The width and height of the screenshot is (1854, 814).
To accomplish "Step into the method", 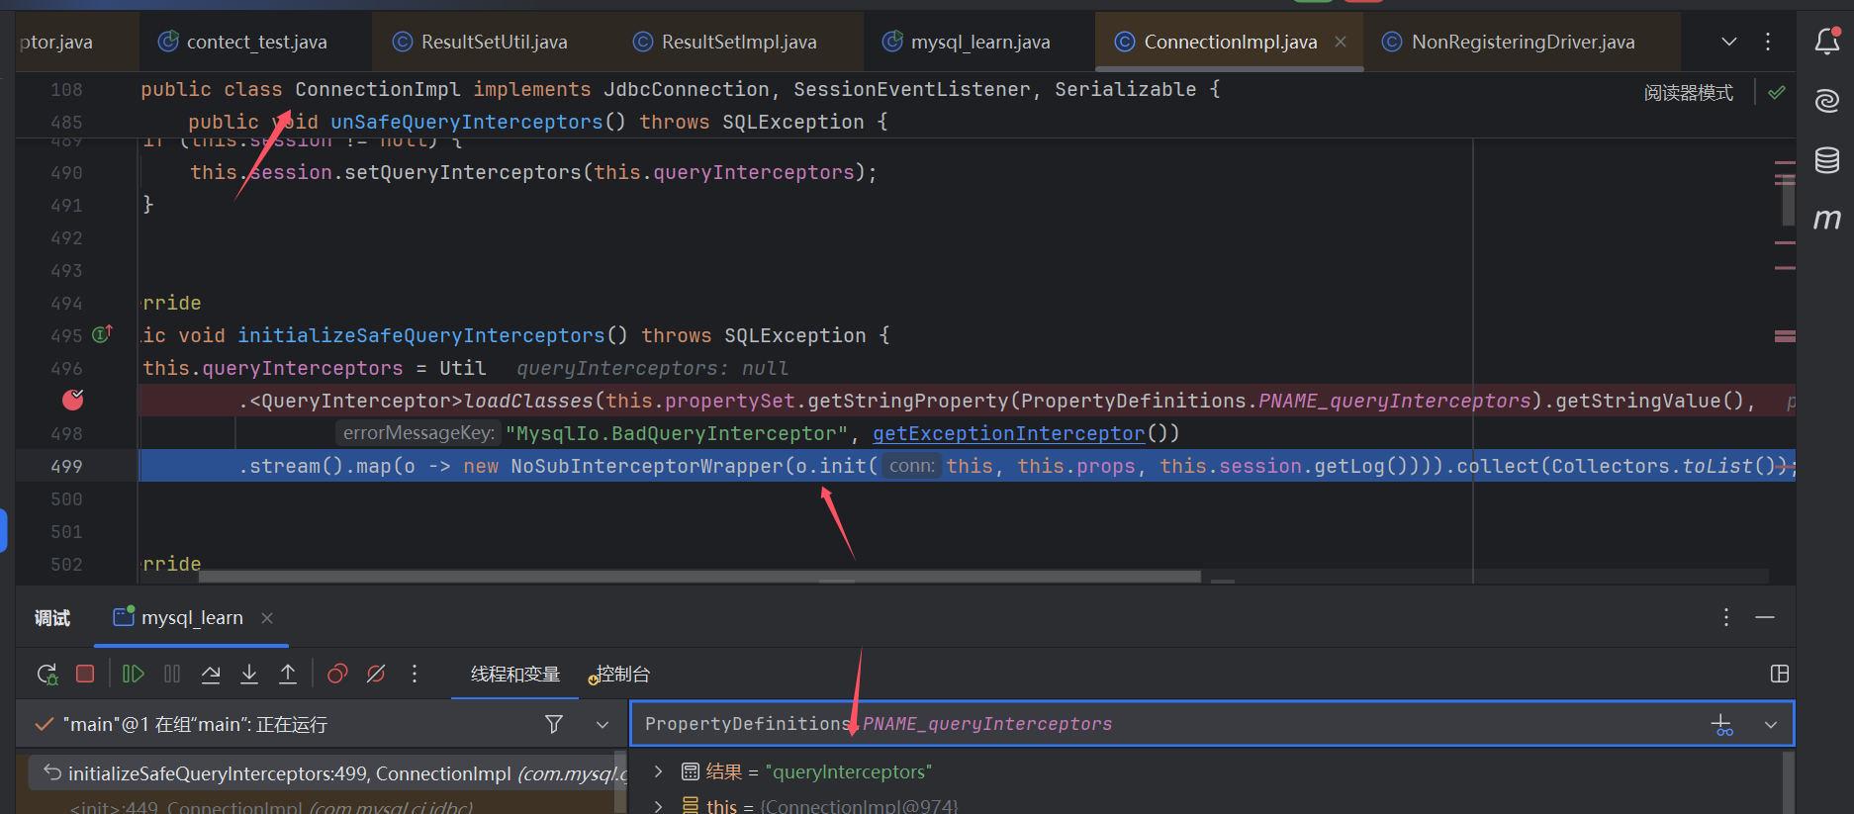I will pyautogui.click(x=249, y=674).
